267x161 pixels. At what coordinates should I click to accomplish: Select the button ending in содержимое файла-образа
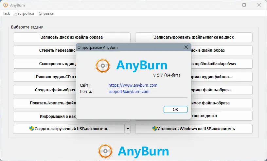coord(222,103)
